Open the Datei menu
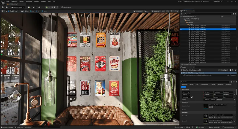The image size is (238, 129). [8, 1]
